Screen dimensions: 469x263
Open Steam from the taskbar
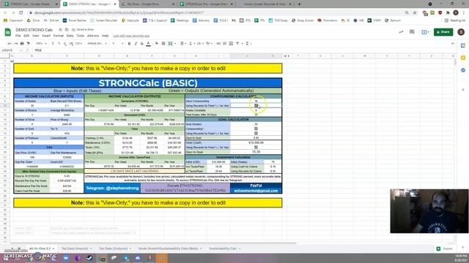point(89,258)
